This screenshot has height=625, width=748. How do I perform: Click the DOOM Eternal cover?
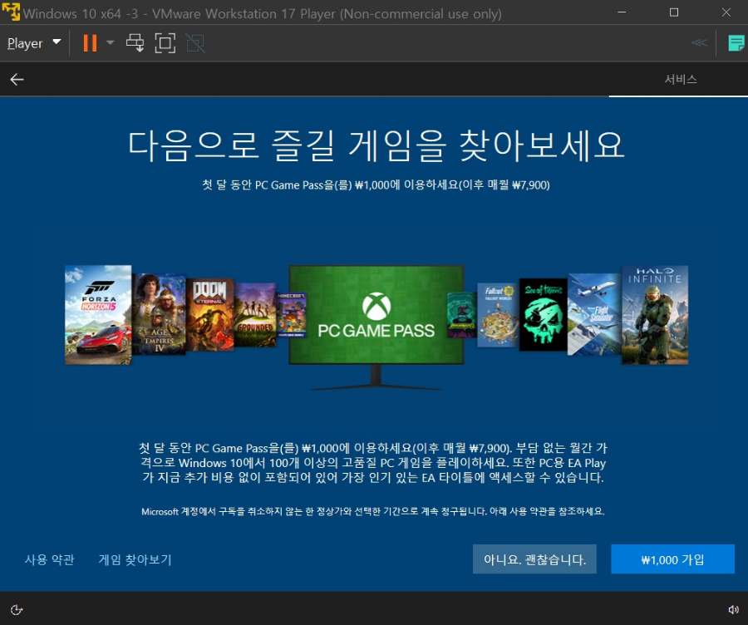pos(210,314)
